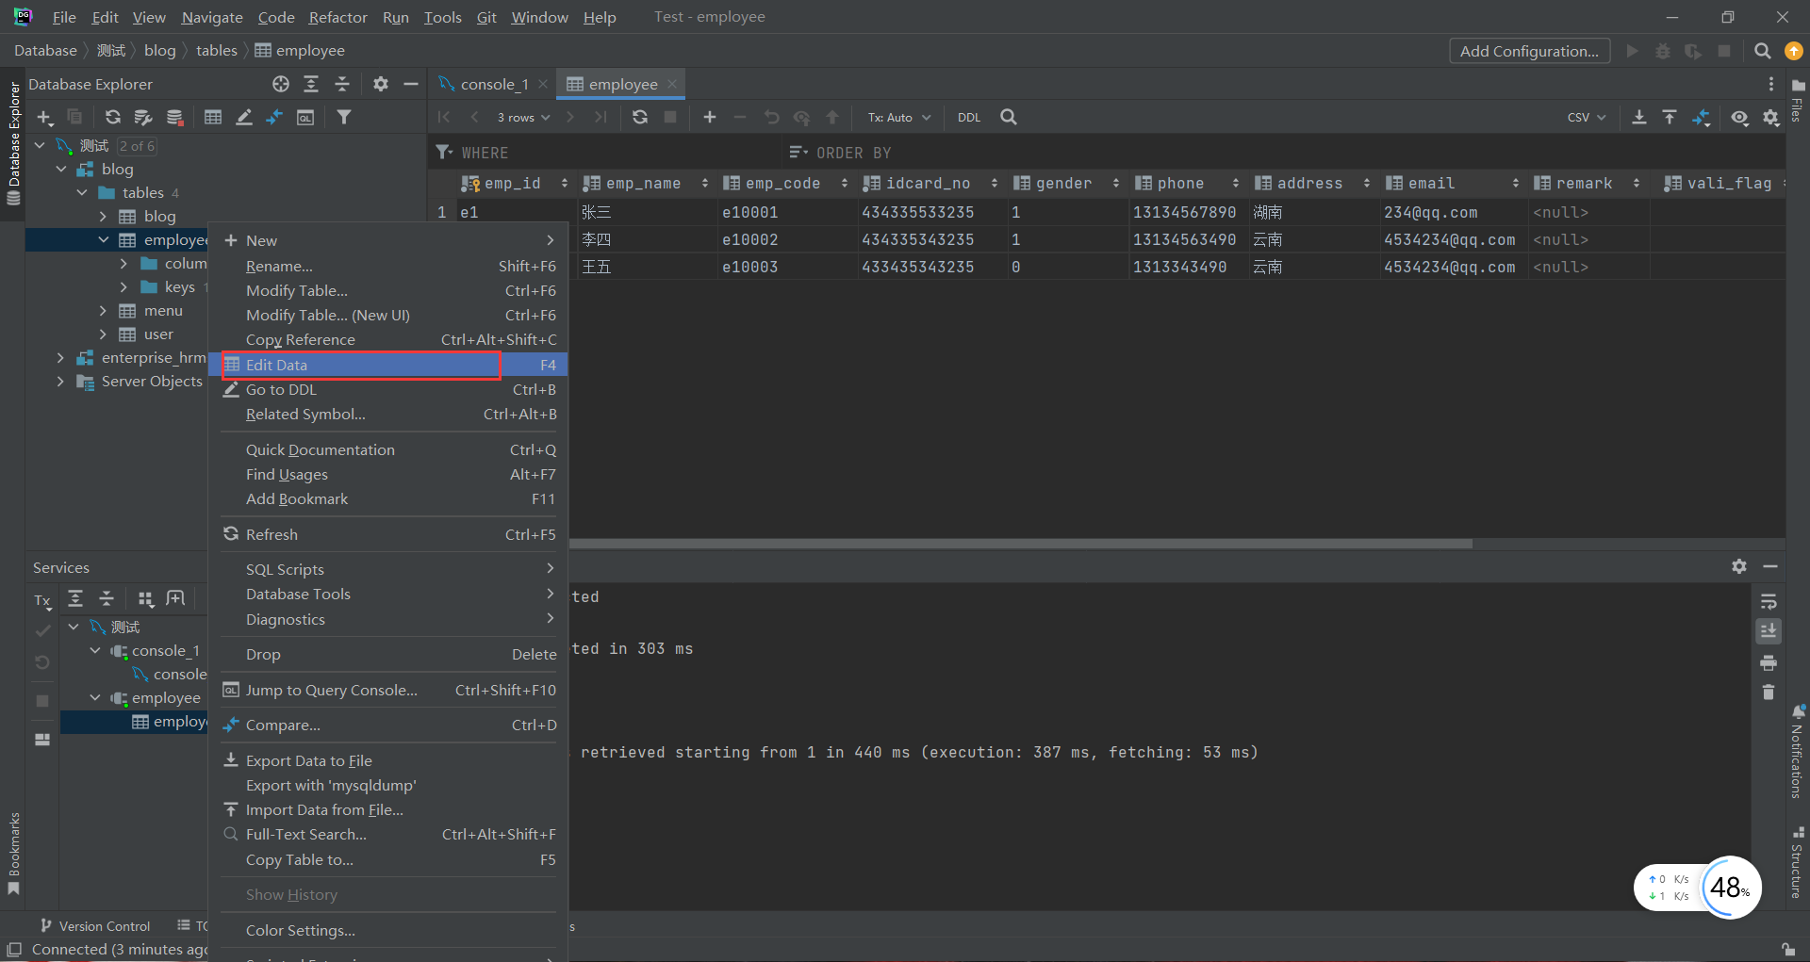The height and width of the screenshot is (962, 1810).
Task: Expand the blog table node
Action: click(x=103, y=216)
